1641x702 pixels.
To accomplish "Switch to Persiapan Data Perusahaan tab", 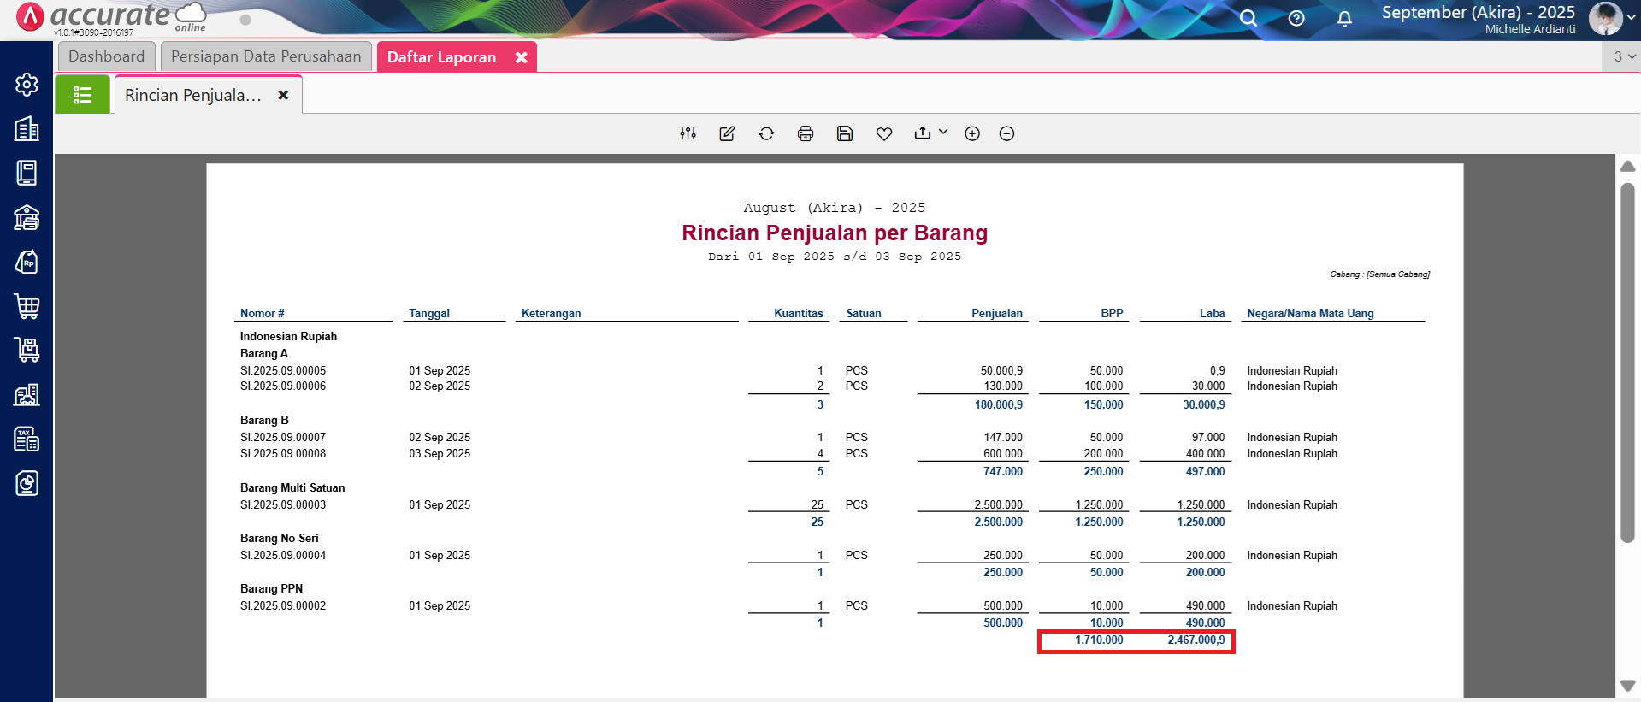I will 266,56.
